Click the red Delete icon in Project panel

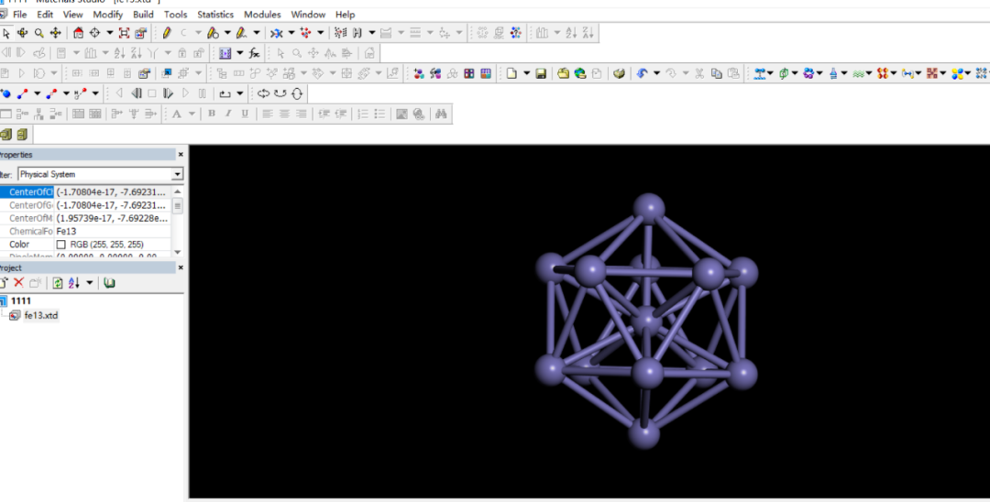click(x=19, y=283)
